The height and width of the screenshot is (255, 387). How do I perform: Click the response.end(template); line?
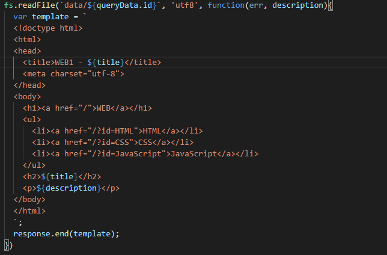click(66, 234)
